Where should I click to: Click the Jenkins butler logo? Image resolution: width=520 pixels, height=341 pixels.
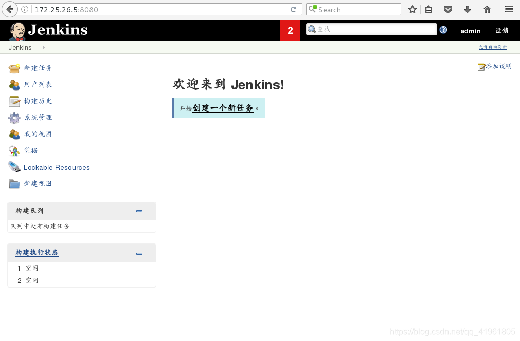pos(17,31)
